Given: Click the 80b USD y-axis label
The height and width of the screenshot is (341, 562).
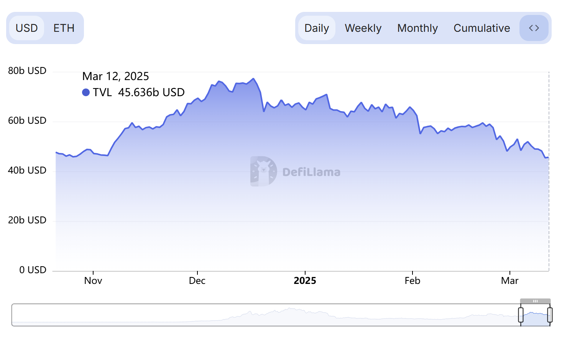Looking at the screenshot, I should [x=27, y=71].
